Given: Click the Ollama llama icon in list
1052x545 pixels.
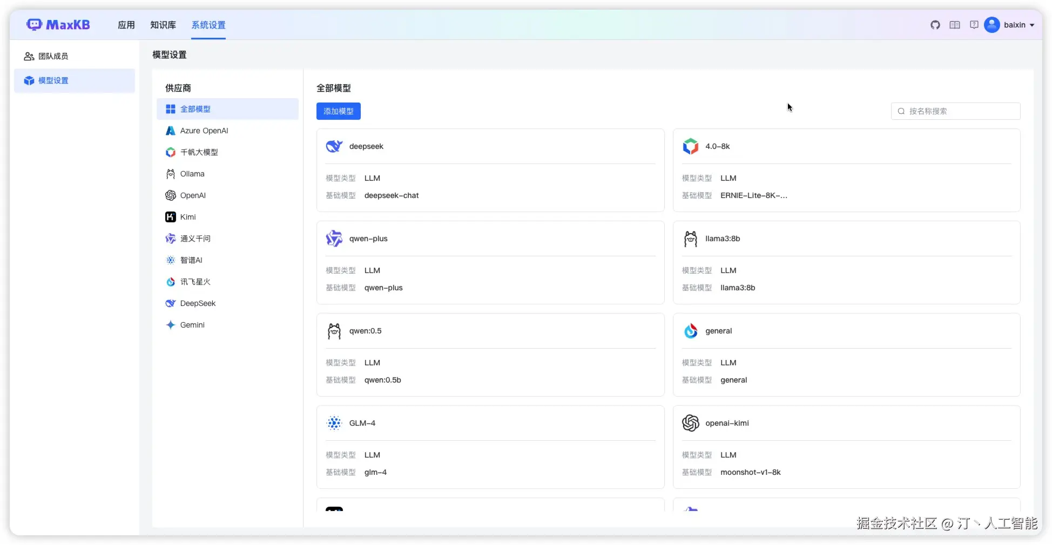Looking at the screenshot, I should 171,174.
